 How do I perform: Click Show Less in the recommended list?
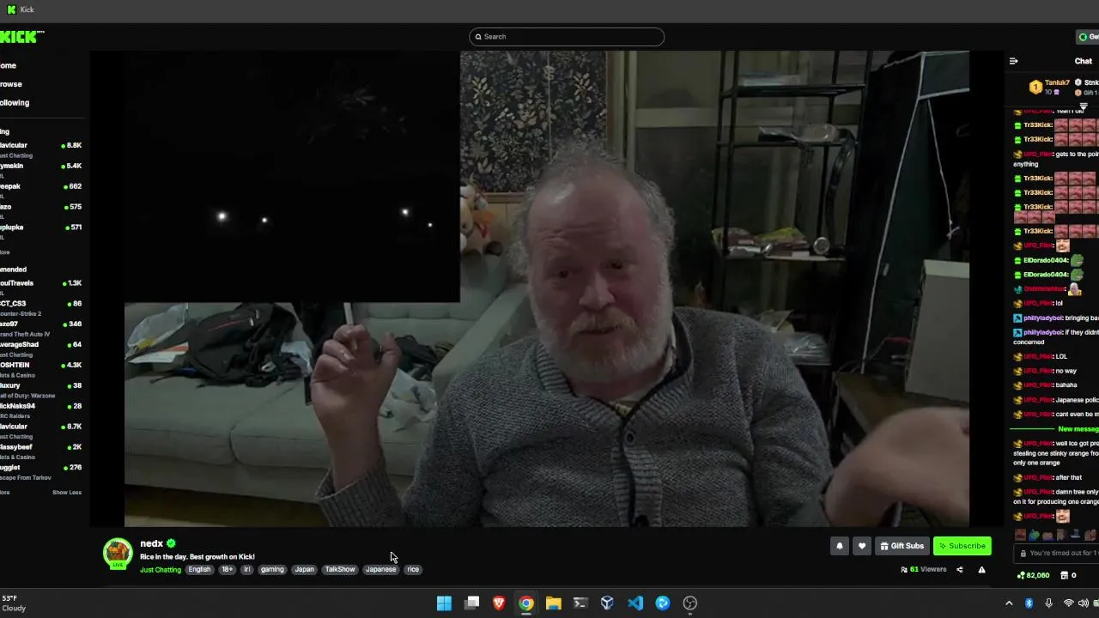(x=67, y=493)
